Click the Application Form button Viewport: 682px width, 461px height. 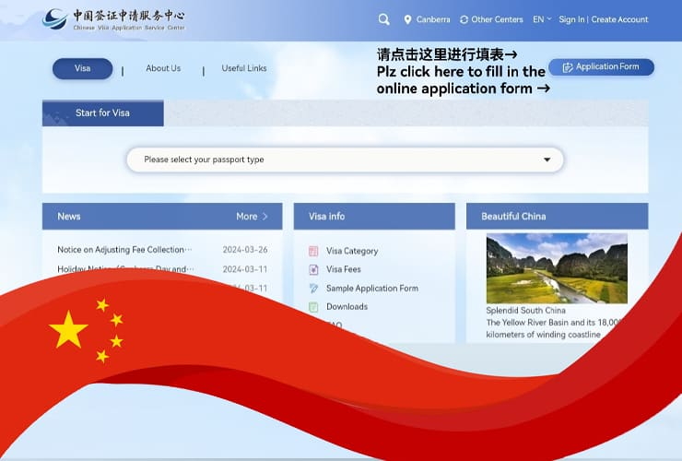[x=601, y=67]
